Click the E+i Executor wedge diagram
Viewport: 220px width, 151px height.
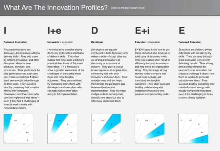point(150,129)
